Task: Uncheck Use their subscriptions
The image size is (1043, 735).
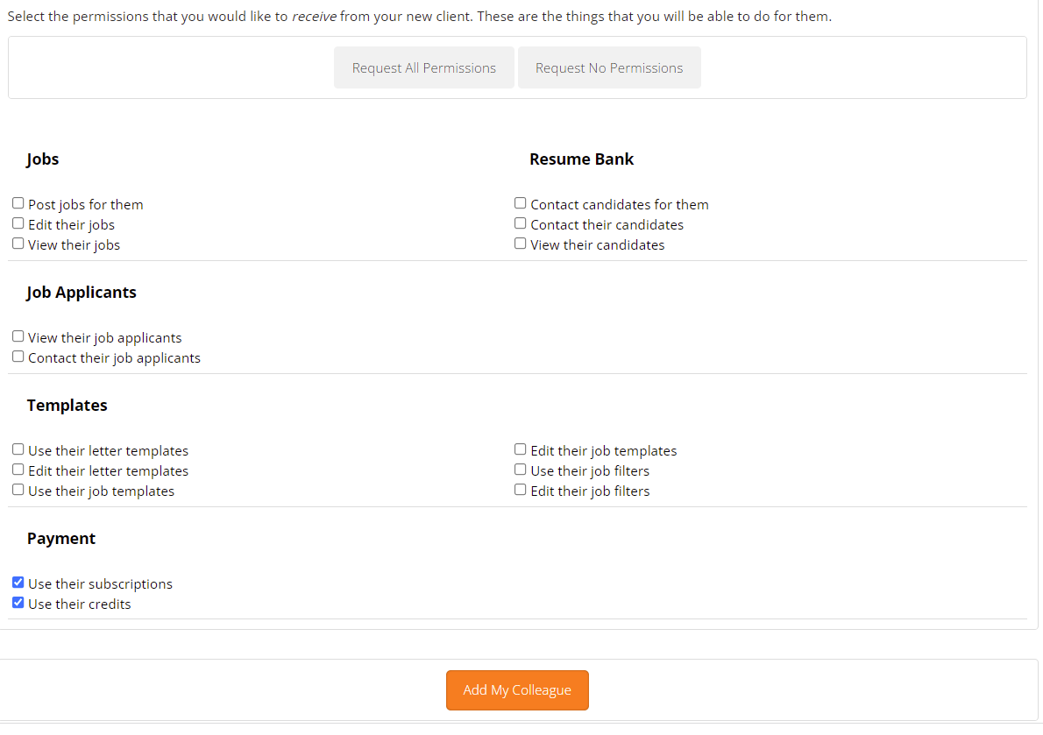Action: [18, 583]
